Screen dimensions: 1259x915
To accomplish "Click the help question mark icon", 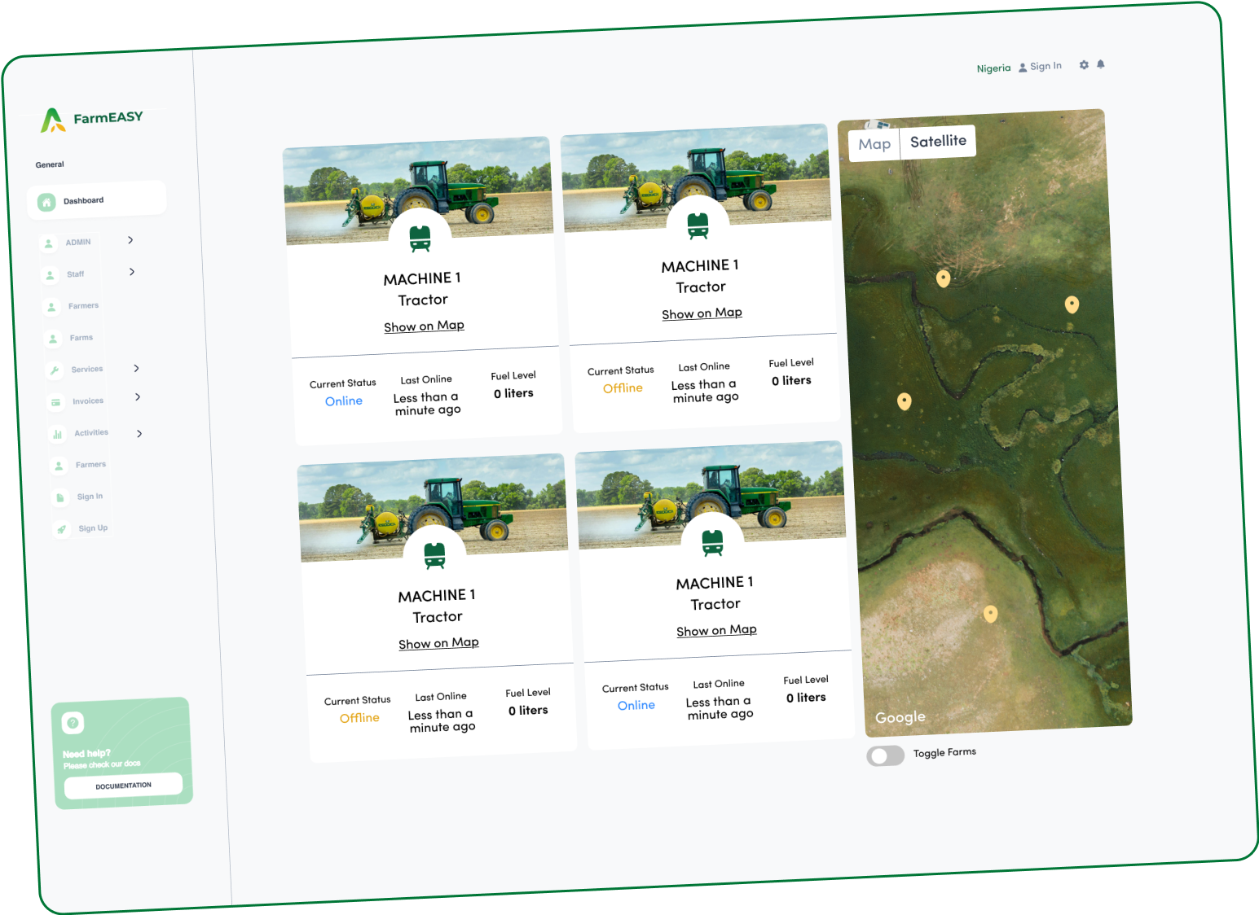I will pos(73,723).
